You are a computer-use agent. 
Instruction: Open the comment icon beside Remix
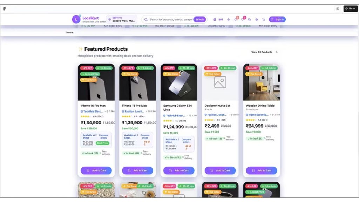pos(338,9)
